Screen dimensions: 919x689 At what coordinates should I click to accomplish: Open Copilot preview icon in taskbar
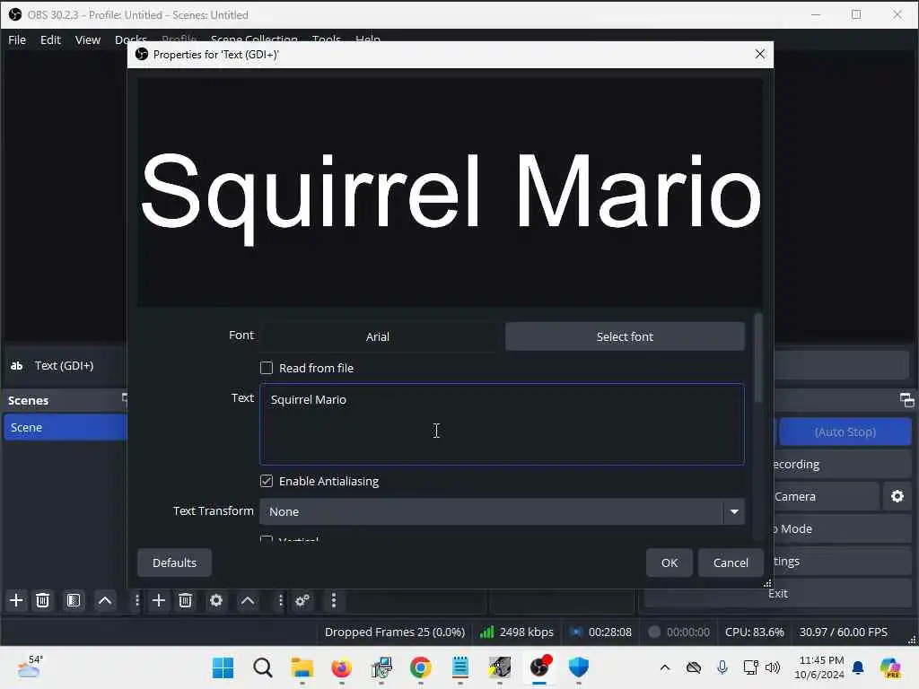tap(890, 667)
